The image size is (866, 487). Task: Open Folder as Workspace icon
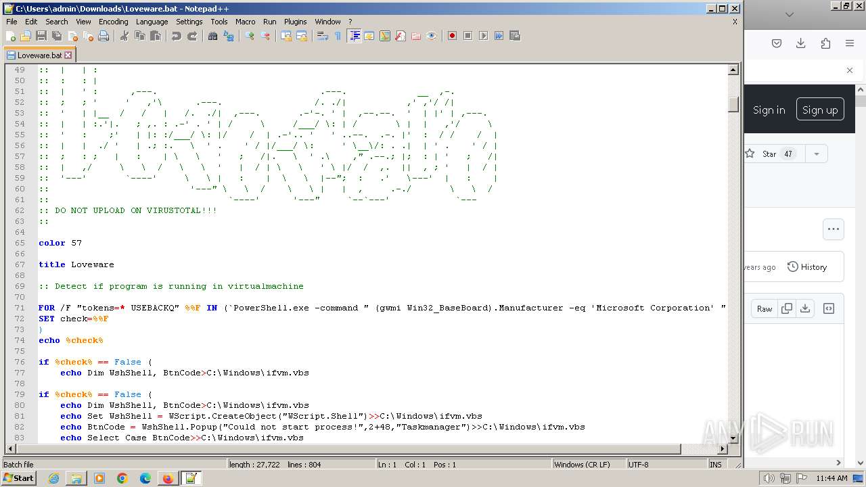coord(416,36)
